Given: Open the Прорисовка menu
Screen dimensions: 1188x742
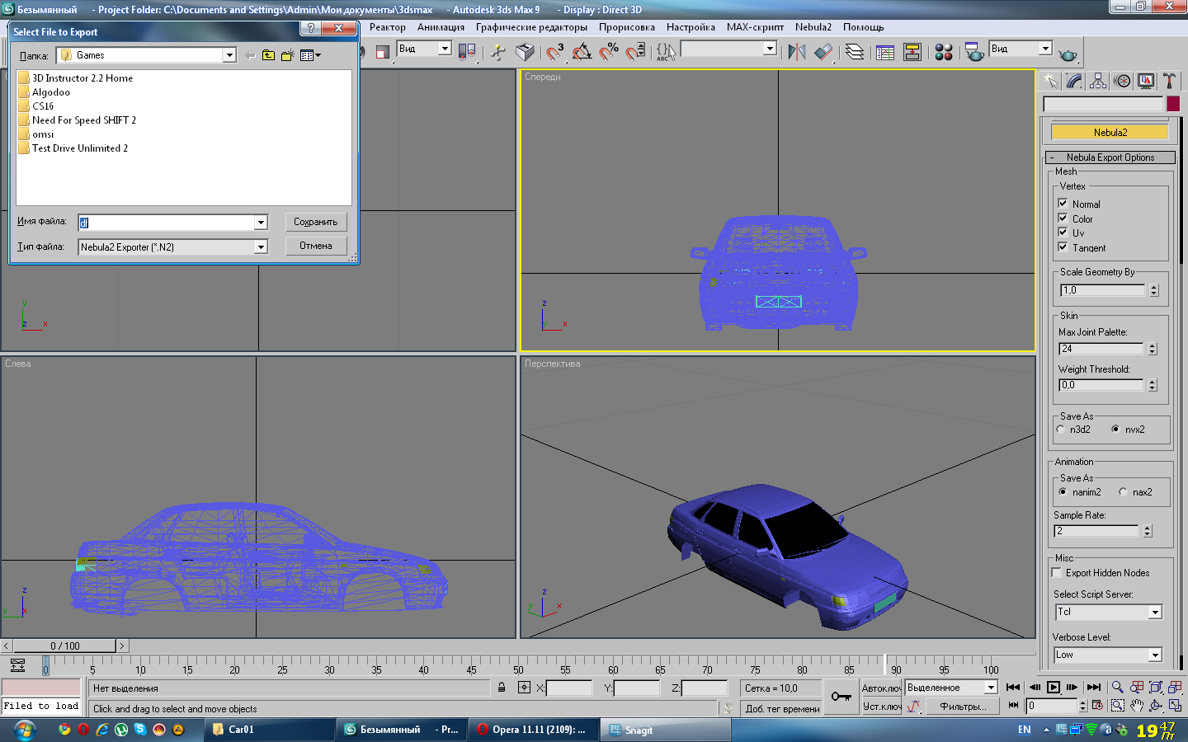Looking at the screenshot, I should (627, 27).
